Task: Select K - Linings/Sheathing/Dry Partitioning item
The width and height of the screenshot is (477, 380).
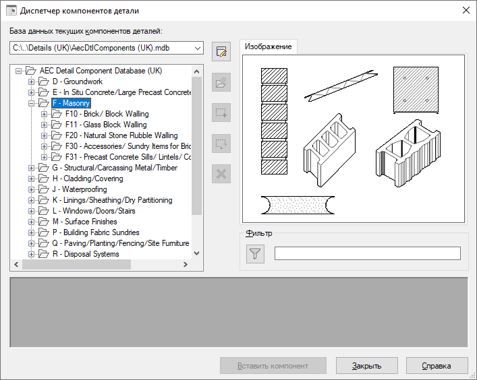Action: [x=112, y=200]
